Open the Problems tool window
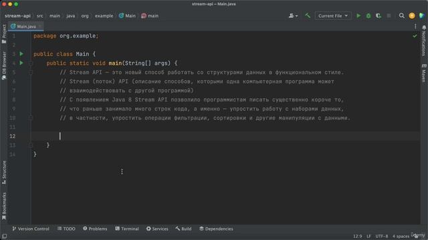The image size is (428, 240). point(95,229)
